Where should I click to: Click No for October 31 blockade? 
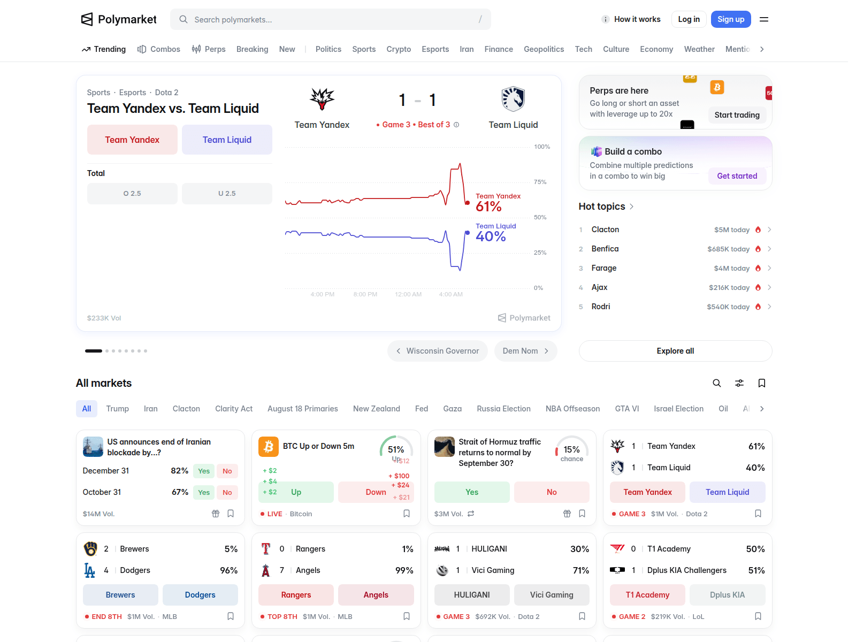[x=227, y=492]
